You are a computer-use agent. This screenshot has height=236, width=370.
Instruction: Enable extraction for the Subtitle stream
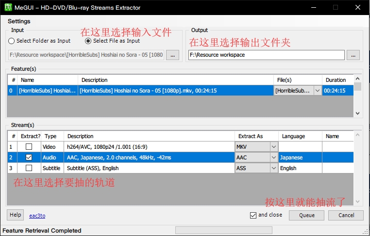coord(29,168)
